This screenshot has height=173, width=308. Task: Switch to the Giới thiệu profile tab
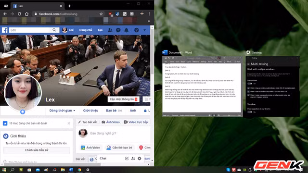coord(90,111)
